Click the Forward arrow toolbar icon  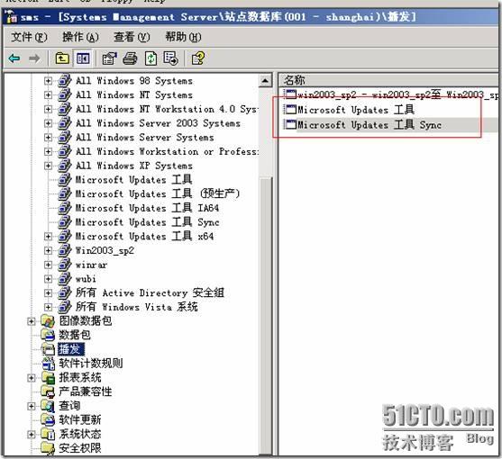tap(34, 58)
